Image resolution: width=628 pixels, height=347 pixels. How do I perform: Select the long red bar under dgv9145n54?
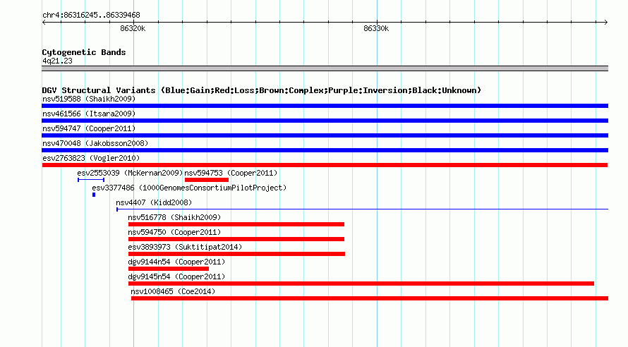(x=361, y=284)
